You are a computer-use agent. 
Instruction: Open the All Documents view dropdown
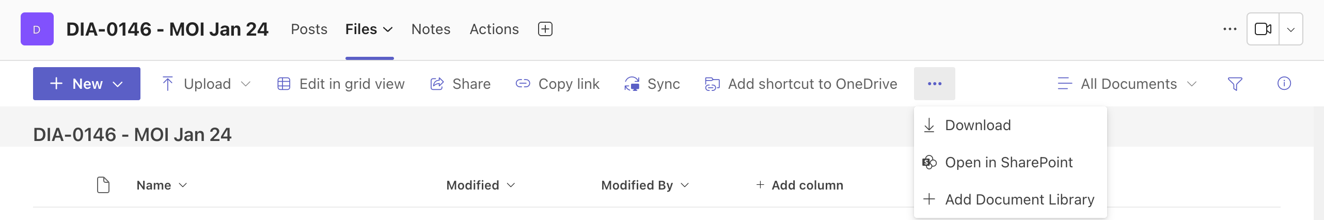click(1127, 84)
